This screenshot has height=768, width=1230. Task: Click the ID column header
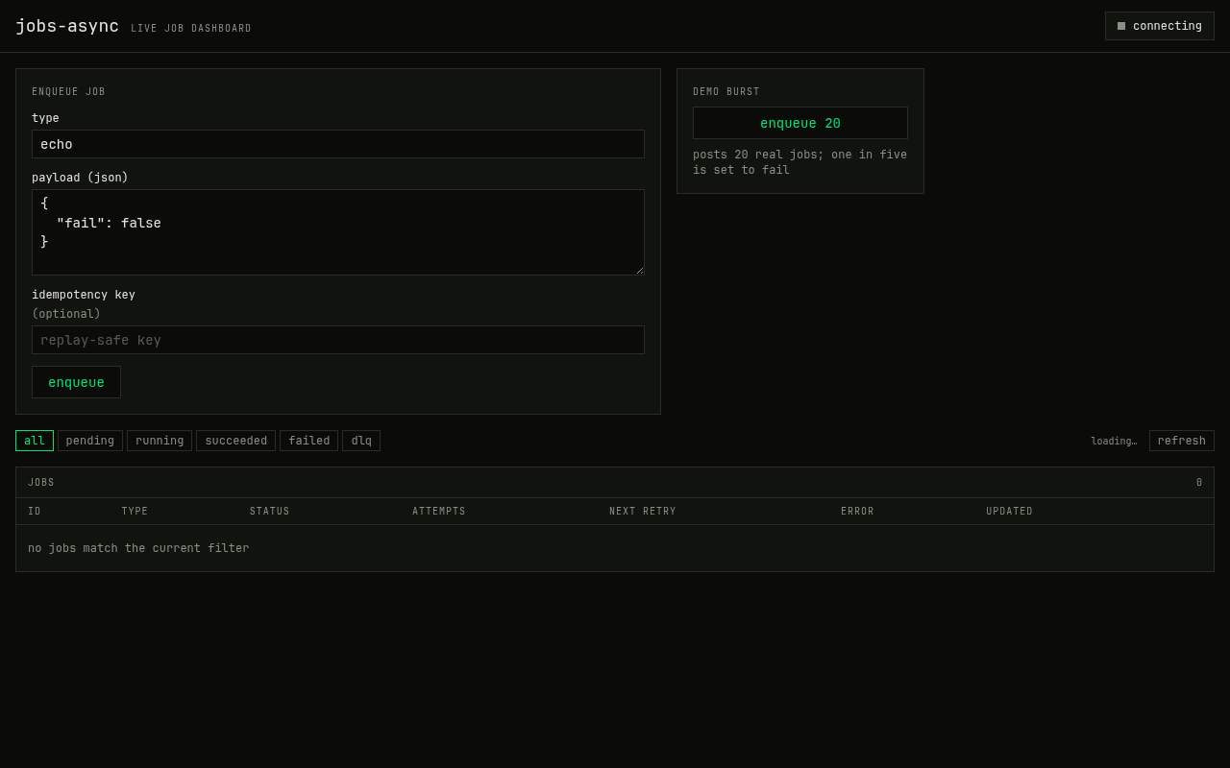coord(35,512)
